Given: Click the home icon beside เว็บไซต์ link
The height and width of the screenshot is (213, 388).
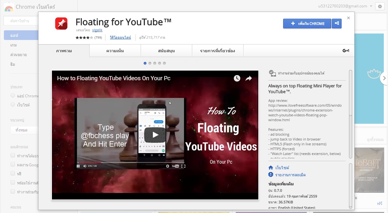Looking at the screenshot, I should click(x=271, y=168).
